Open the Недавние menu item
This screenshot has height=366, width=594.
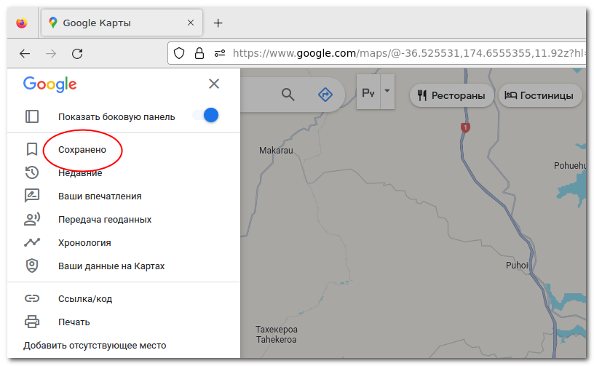click(80, 173)
